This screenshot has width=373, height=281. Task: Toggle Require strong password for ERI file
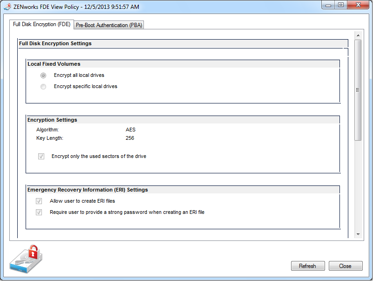(x=39, y=212)
